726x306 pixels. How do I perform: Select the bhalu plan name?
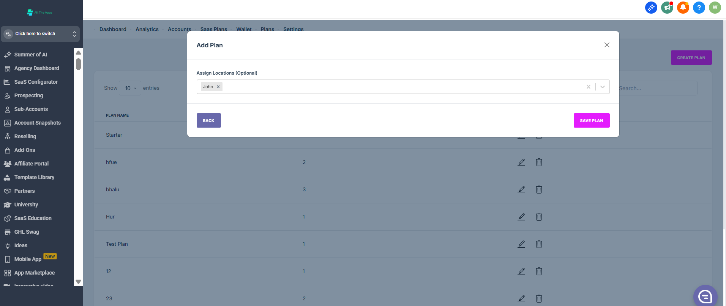(x=112, y=189)
